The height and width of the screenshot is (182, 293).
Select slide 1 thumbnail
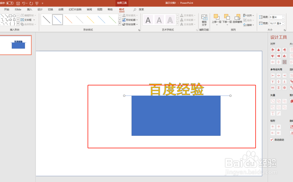click(16, 45)
